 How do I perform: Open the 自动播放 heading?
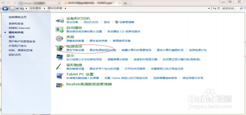click(x=74, y=28)
